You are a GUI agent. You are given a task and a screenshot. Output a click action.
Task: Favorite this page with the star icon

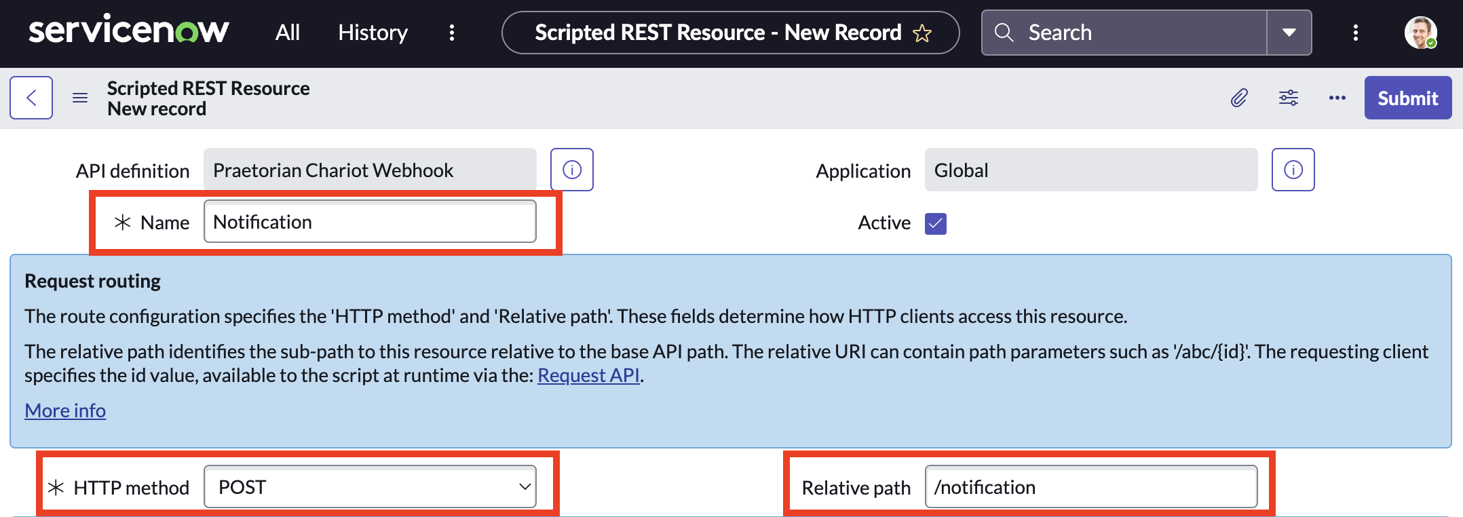pyautogui.click(x=922, y=33)
